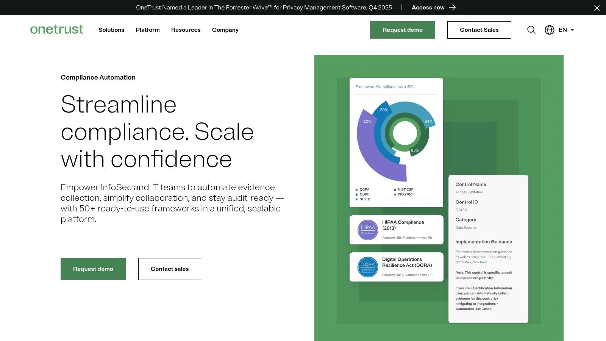Viewport: 606px width, 341px height.
Task: Click the OneTrust logo
Action: (56, 30)
